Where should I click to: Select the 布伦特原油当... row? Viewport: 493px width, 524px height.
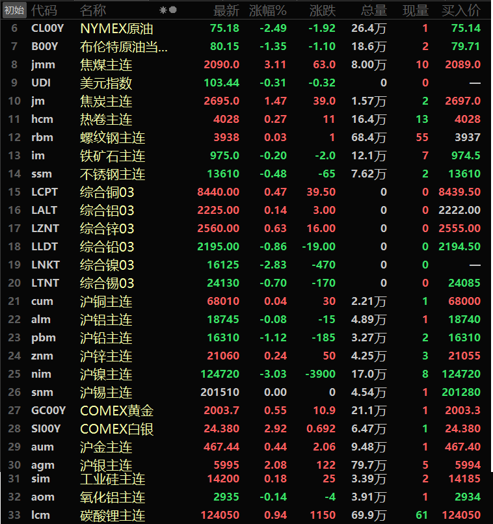(x=246, y=46)
